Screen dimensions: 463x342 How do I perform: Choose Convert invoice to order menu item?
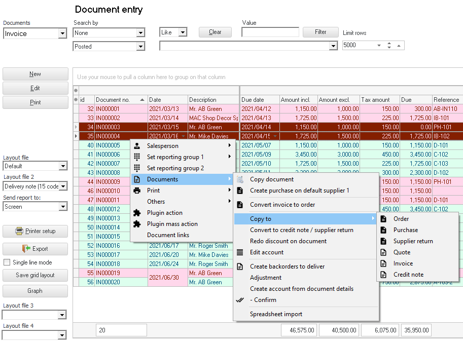click(x=282, y=205)
